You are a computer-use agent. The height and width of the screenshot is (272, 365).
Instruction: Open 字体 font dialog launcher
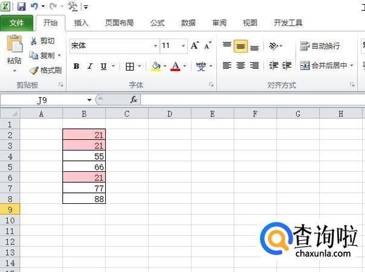click(211, 85)
